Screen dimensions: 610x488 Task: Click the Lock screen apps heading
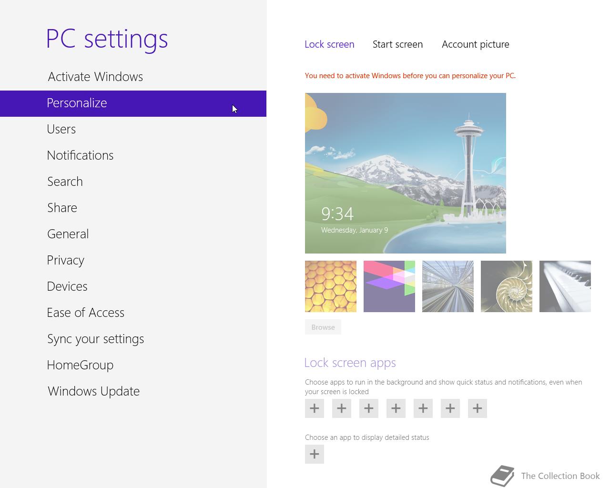coord(350,363)
